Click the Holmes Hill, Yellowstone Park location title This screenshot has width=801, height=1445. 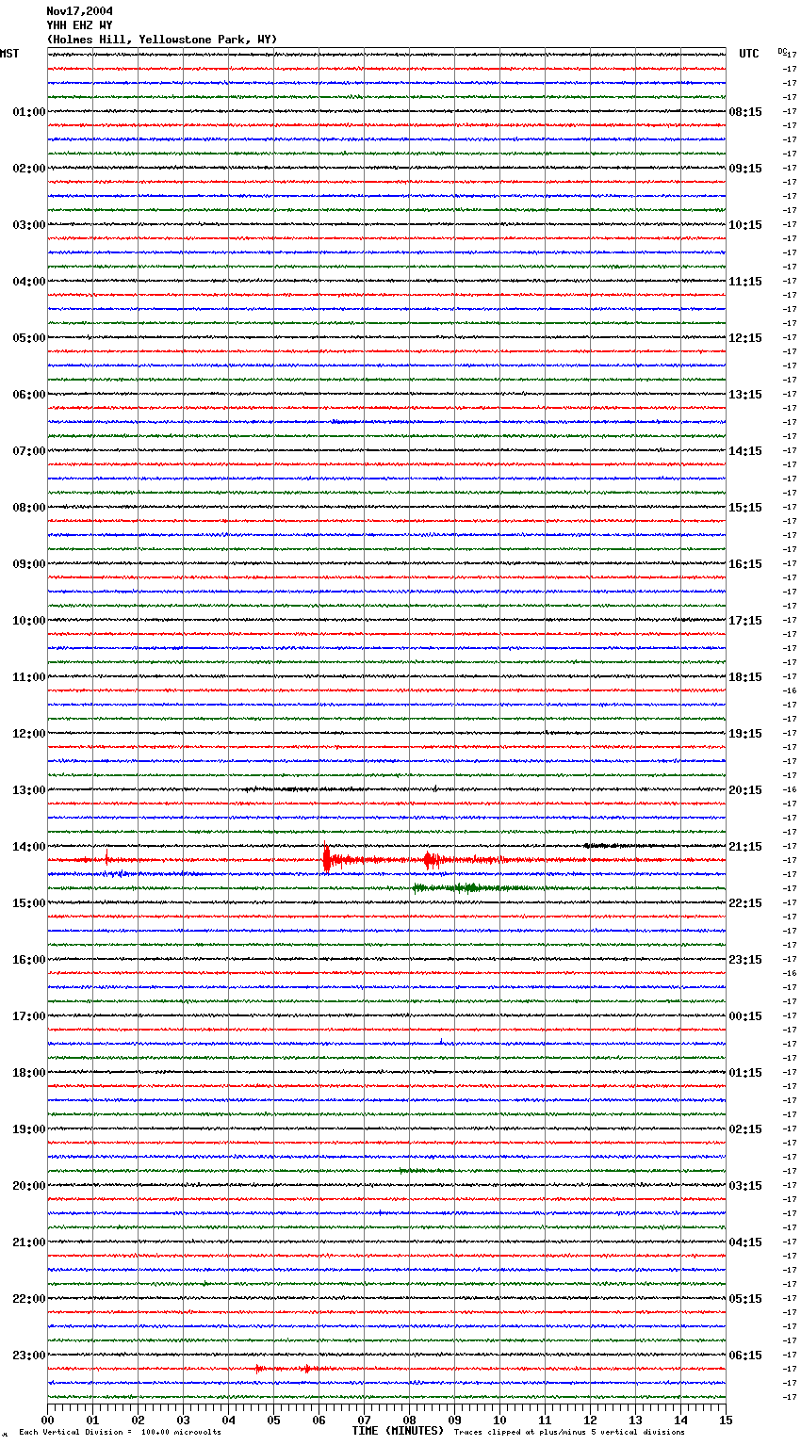tap(162, 40)
